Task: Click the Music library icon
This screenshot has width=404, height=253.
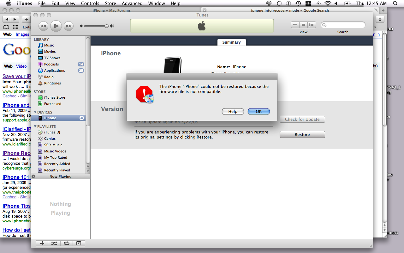Action: (40, 45)
